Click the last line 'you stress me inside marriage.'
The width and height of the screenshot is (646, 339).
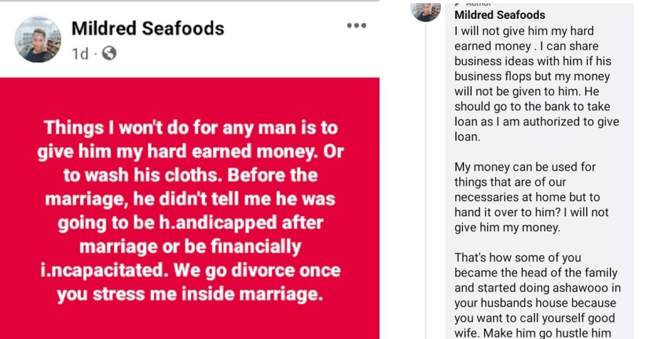[x=190, y=294]
